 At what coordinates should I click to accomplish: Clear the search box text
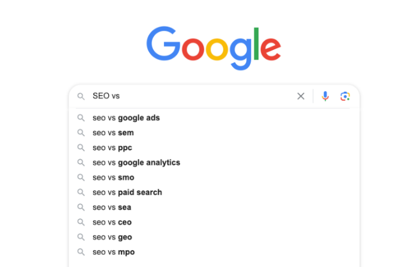tap(301, 96)
